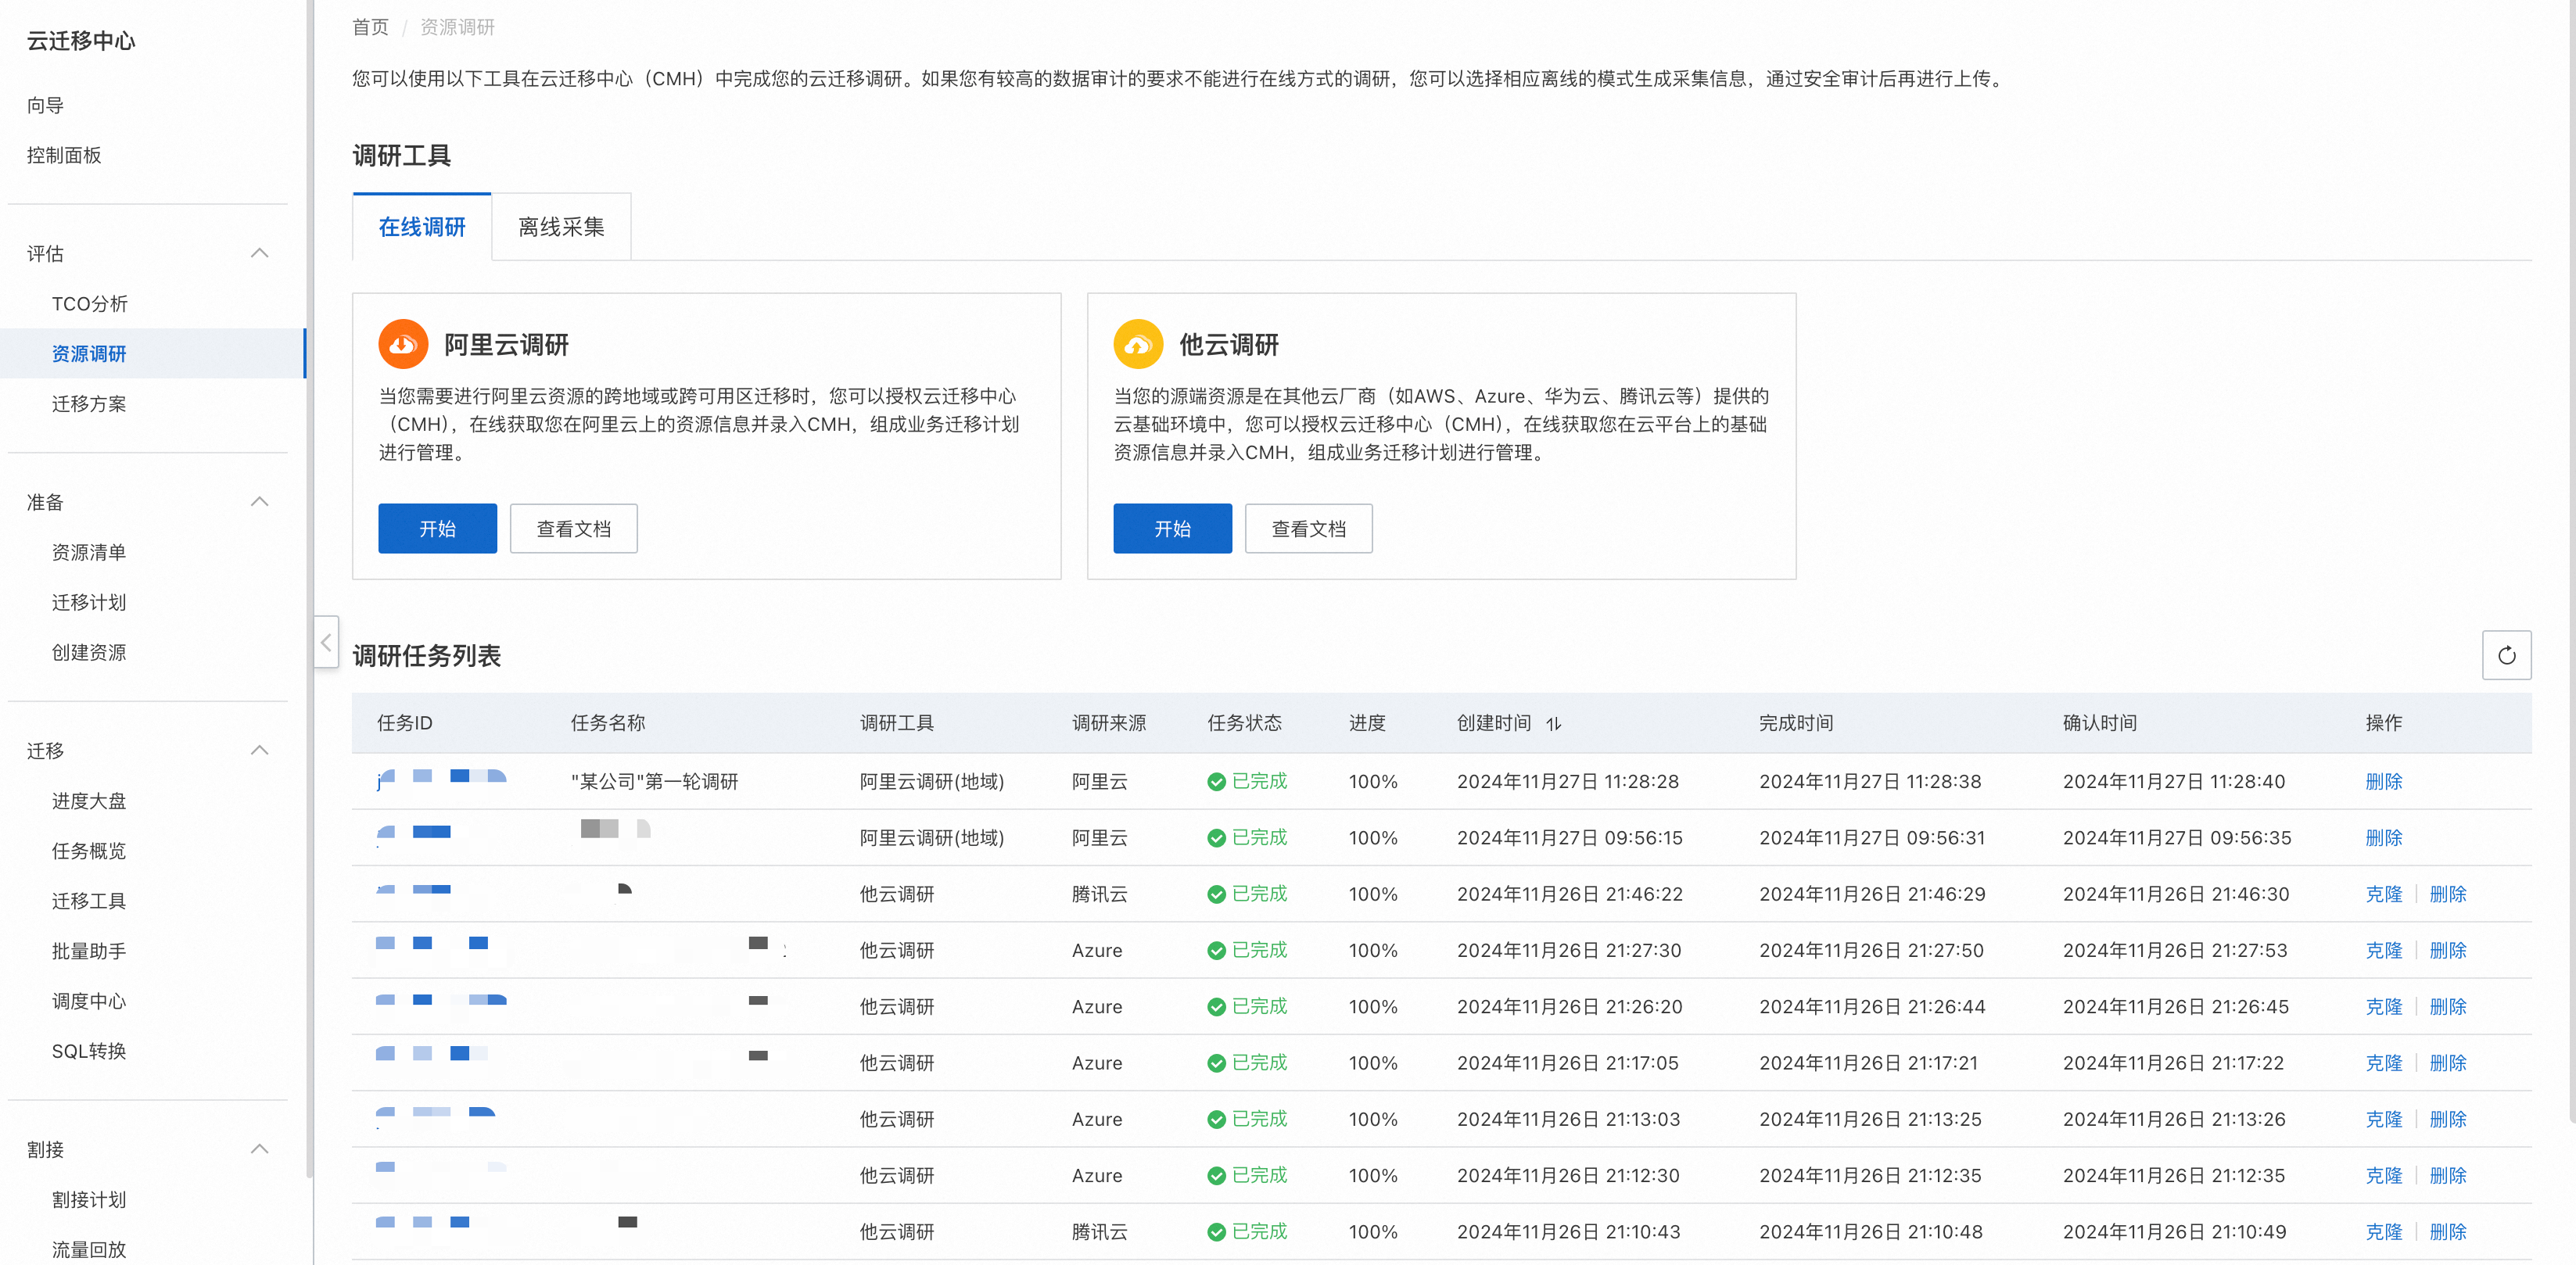
Task: Collapse the 准备 sidebar section
Action: [x=259, y=501]
